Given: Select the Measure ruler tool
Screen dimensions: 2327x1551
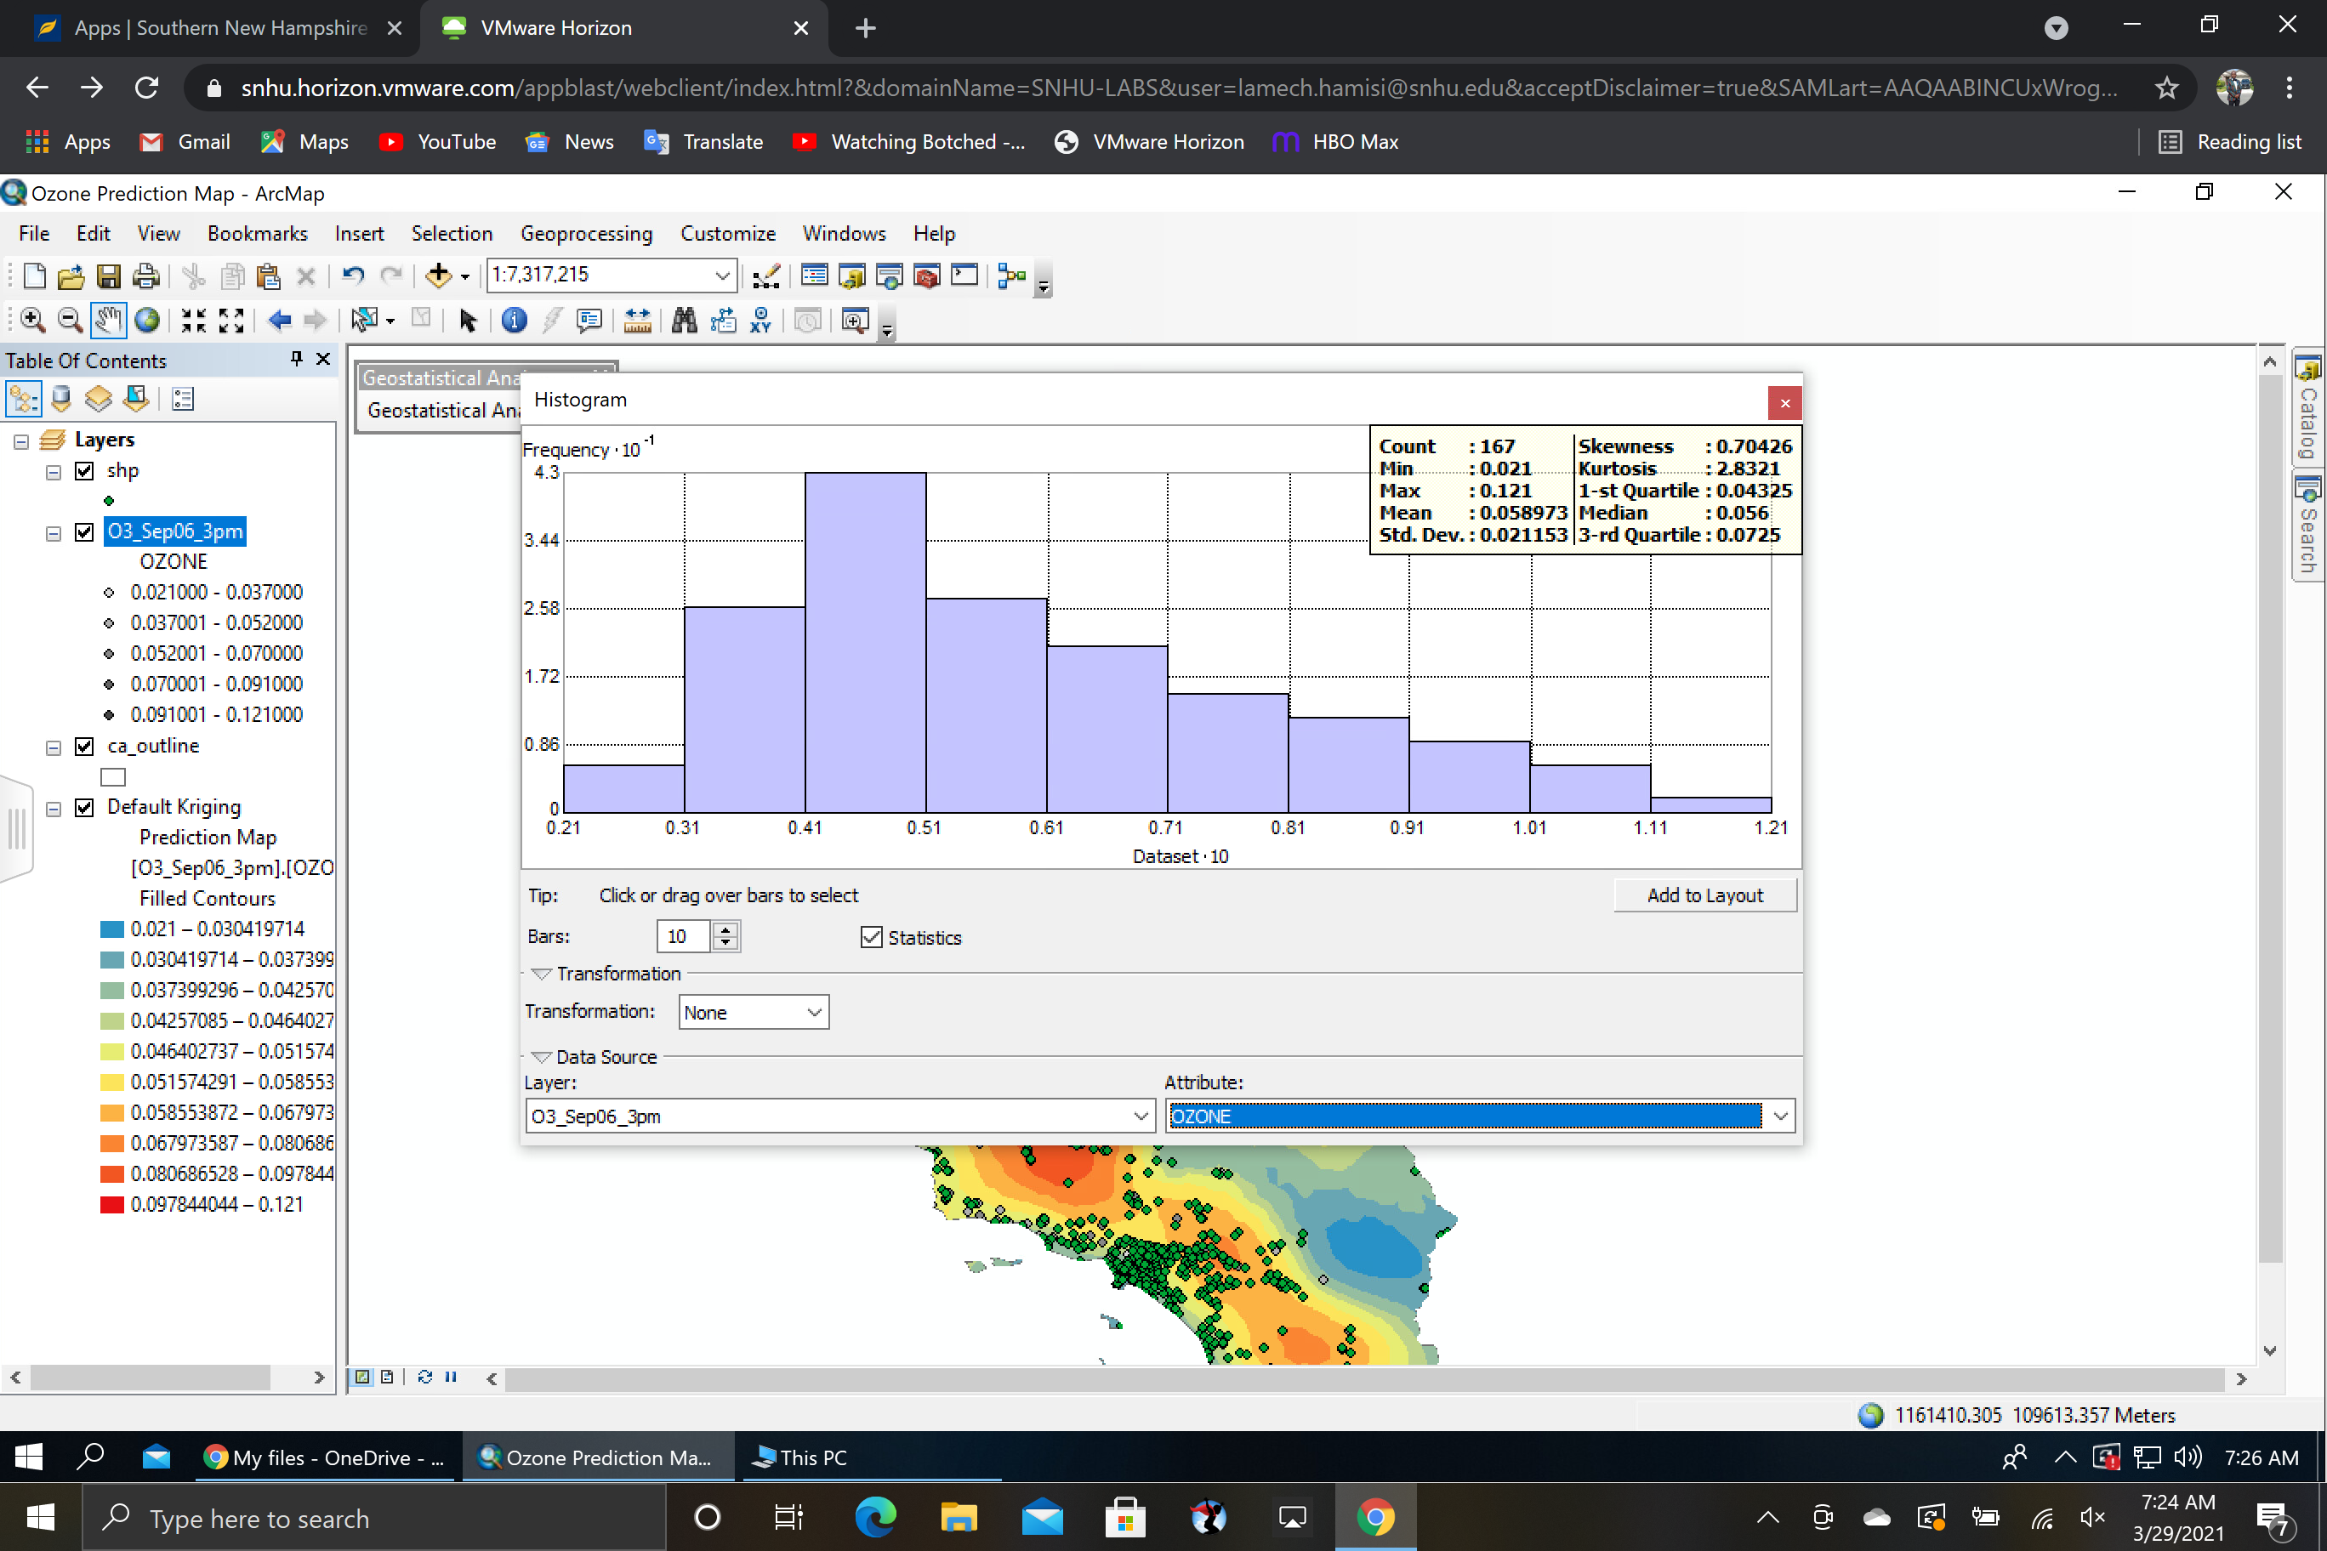Looking at the screenshot, I should click(637, 321).
